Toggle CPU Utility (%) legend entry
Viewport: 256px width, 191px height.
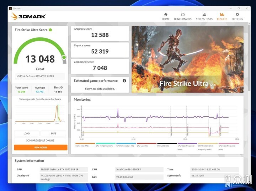tap(167, 145)
